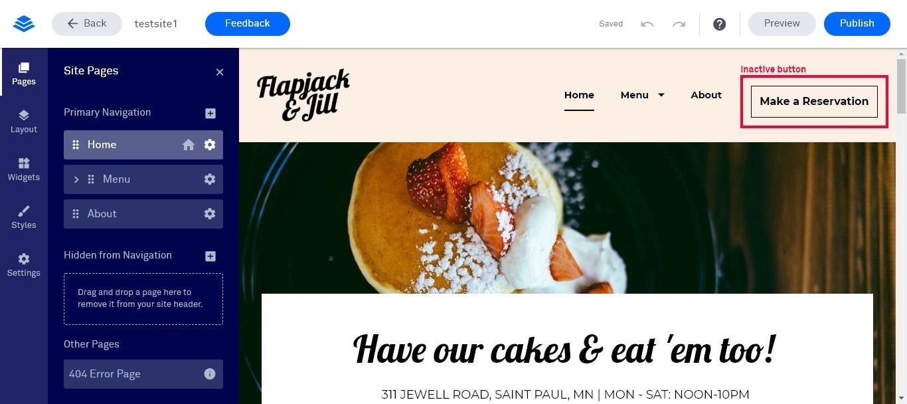Viewport: 907px width, 404px height.
Task: Open the Menu dropdown arrow in site header
Action: [661, 95]
